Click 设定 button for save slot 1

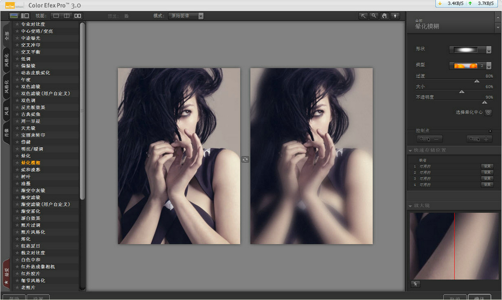pyautogui.click(x=487, y=166)
